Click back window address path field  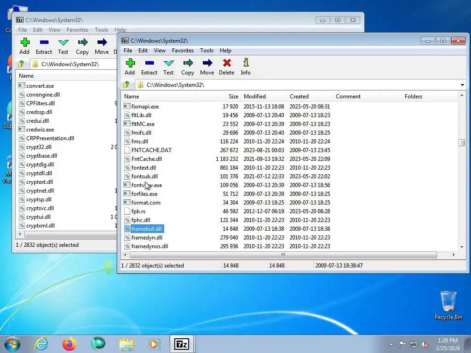click(74, 64)
